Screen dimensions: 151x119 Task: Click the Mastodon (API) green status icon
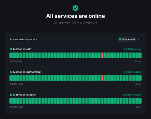(x=11, y=49)
